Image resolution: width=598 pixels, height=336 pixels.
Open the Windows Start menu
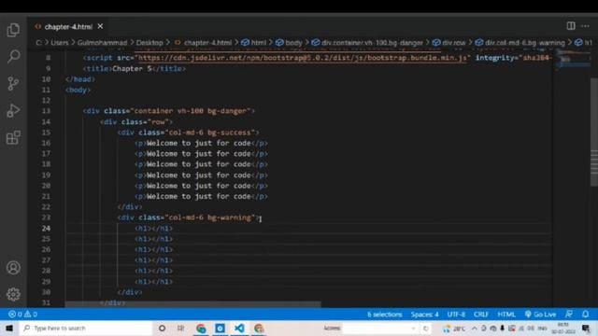[9, 328]
